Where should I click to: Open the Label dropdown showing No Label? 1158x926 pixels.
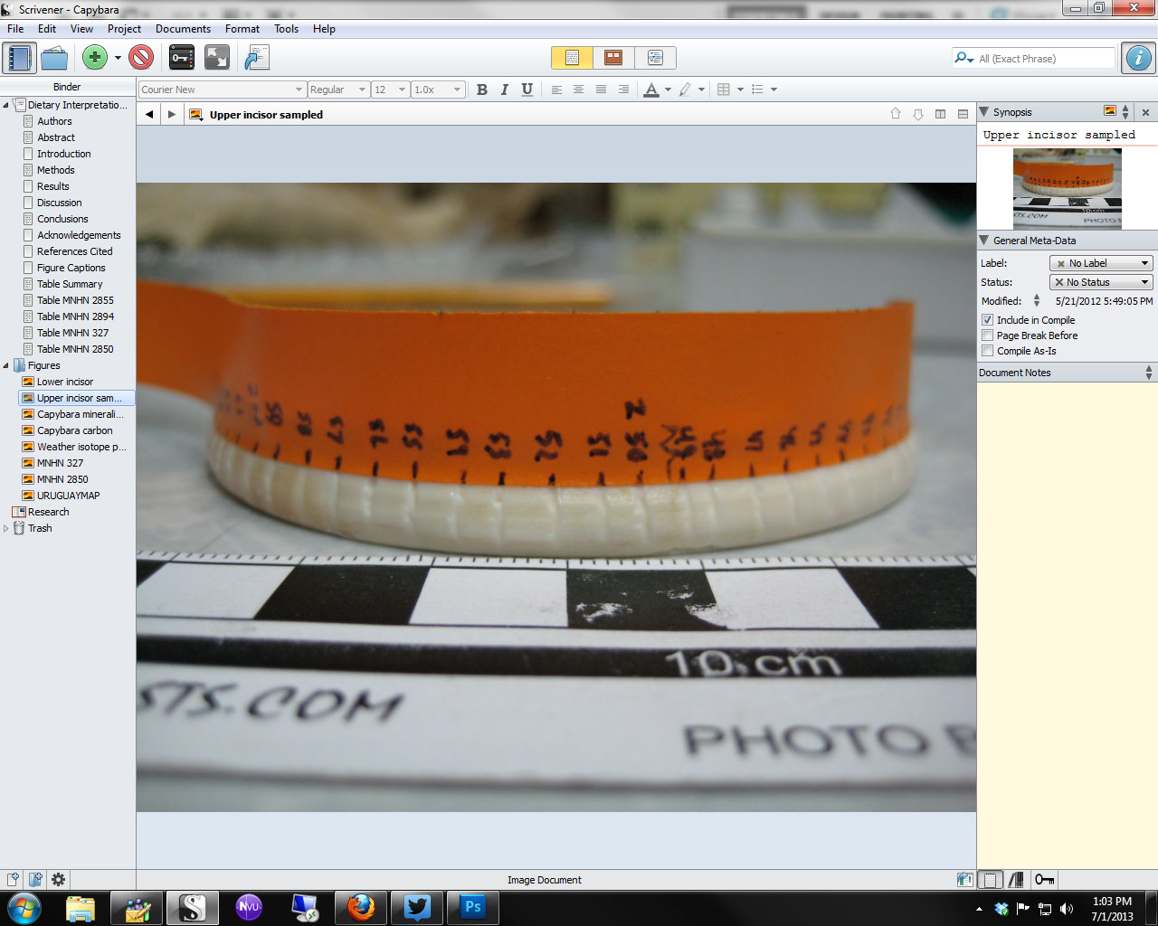(x=1100, y=263)
